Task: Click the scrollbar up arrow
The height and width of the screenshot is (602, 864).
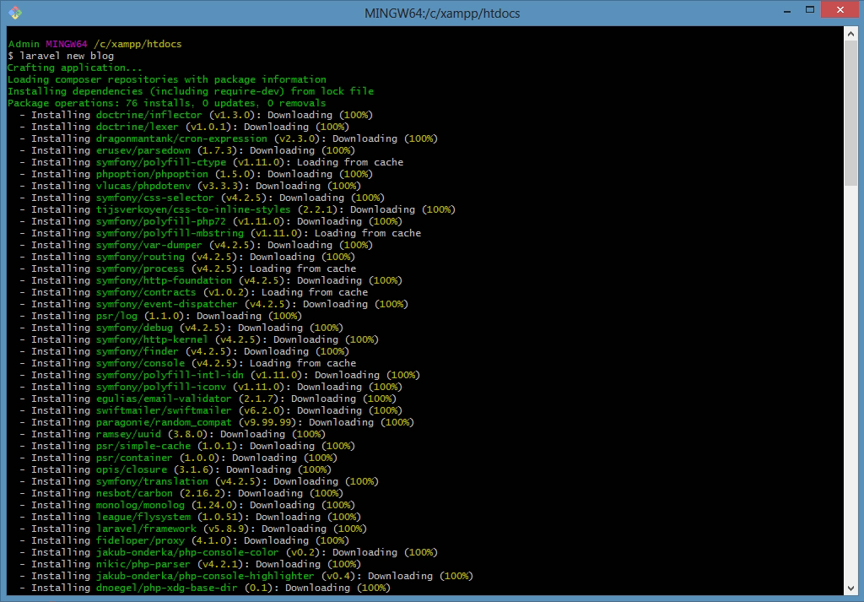Action: pos(851,33)
